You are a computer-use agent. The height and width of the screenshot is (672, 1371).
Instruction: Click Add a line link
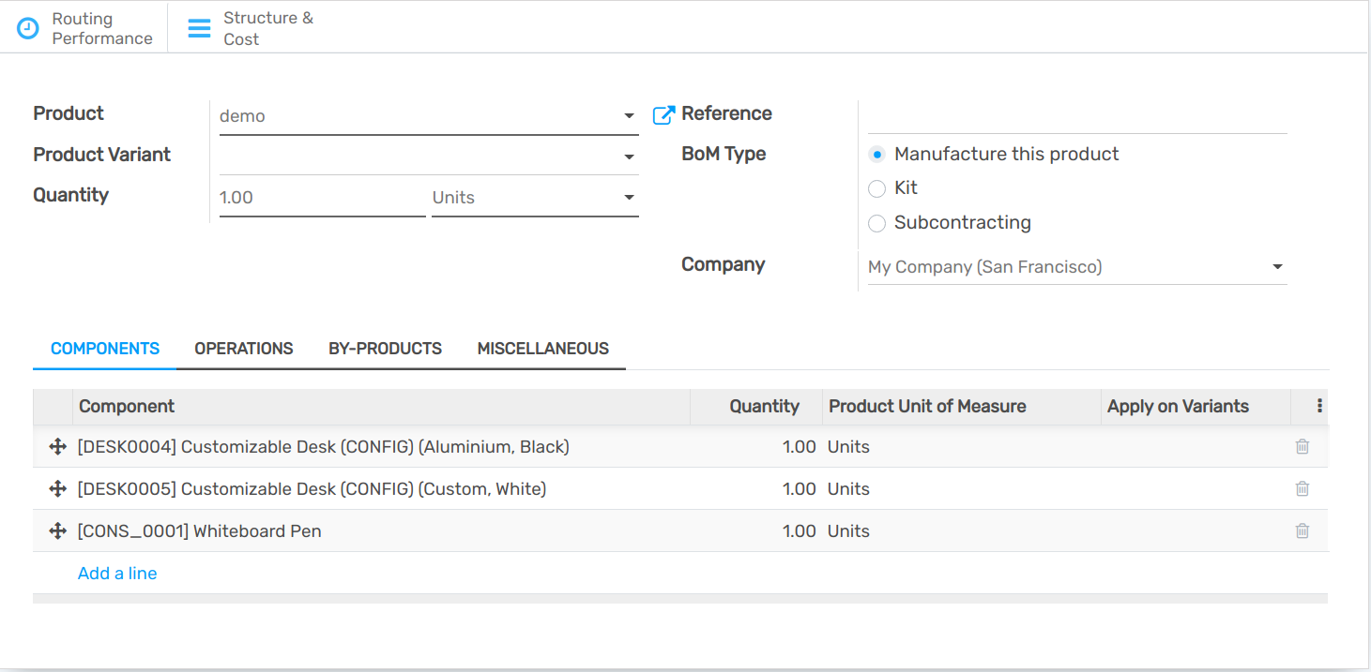tap(117, 574)
